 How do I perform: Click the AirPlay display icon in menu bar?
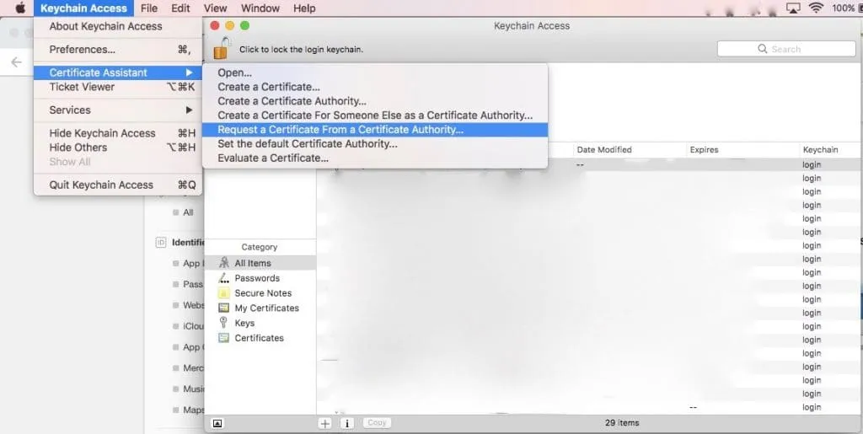pos(792,8)
